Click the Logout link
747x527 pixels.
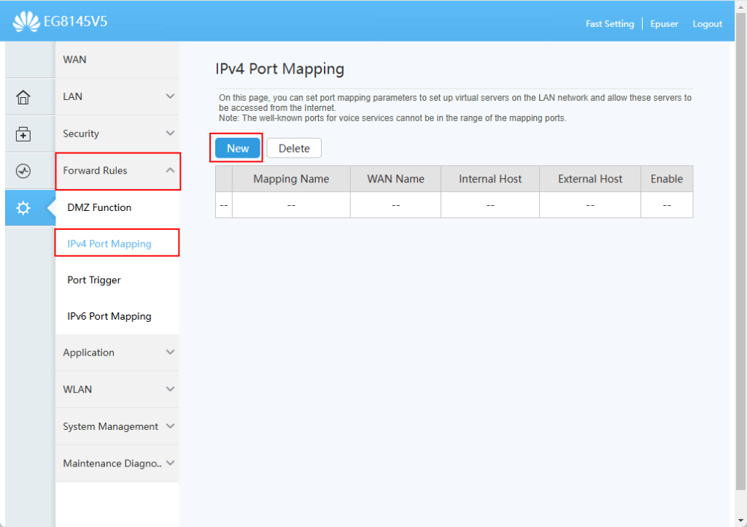pyautogui.click(x=707, y=24)
